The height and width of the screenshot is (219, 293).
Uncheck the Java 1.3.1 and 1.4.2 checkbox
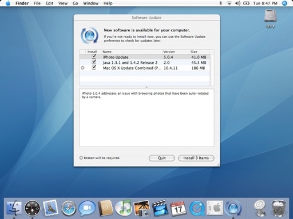click(x=94, y=62)
